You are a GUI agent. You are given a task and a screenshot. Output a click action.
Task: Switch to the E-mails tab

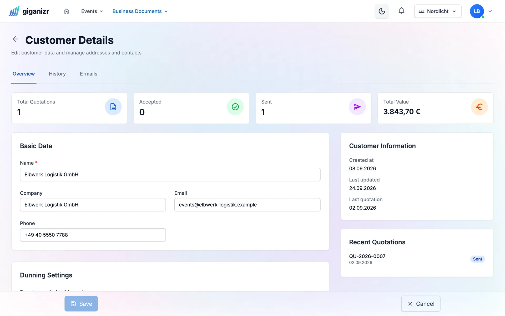(x=89, y=74)
